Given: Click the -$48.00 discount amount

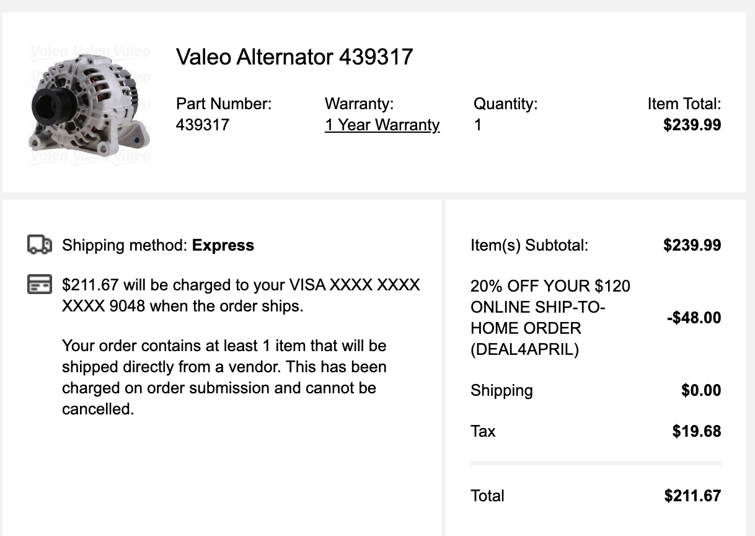Looking at the screenshot, I should [x=694, y=318].
